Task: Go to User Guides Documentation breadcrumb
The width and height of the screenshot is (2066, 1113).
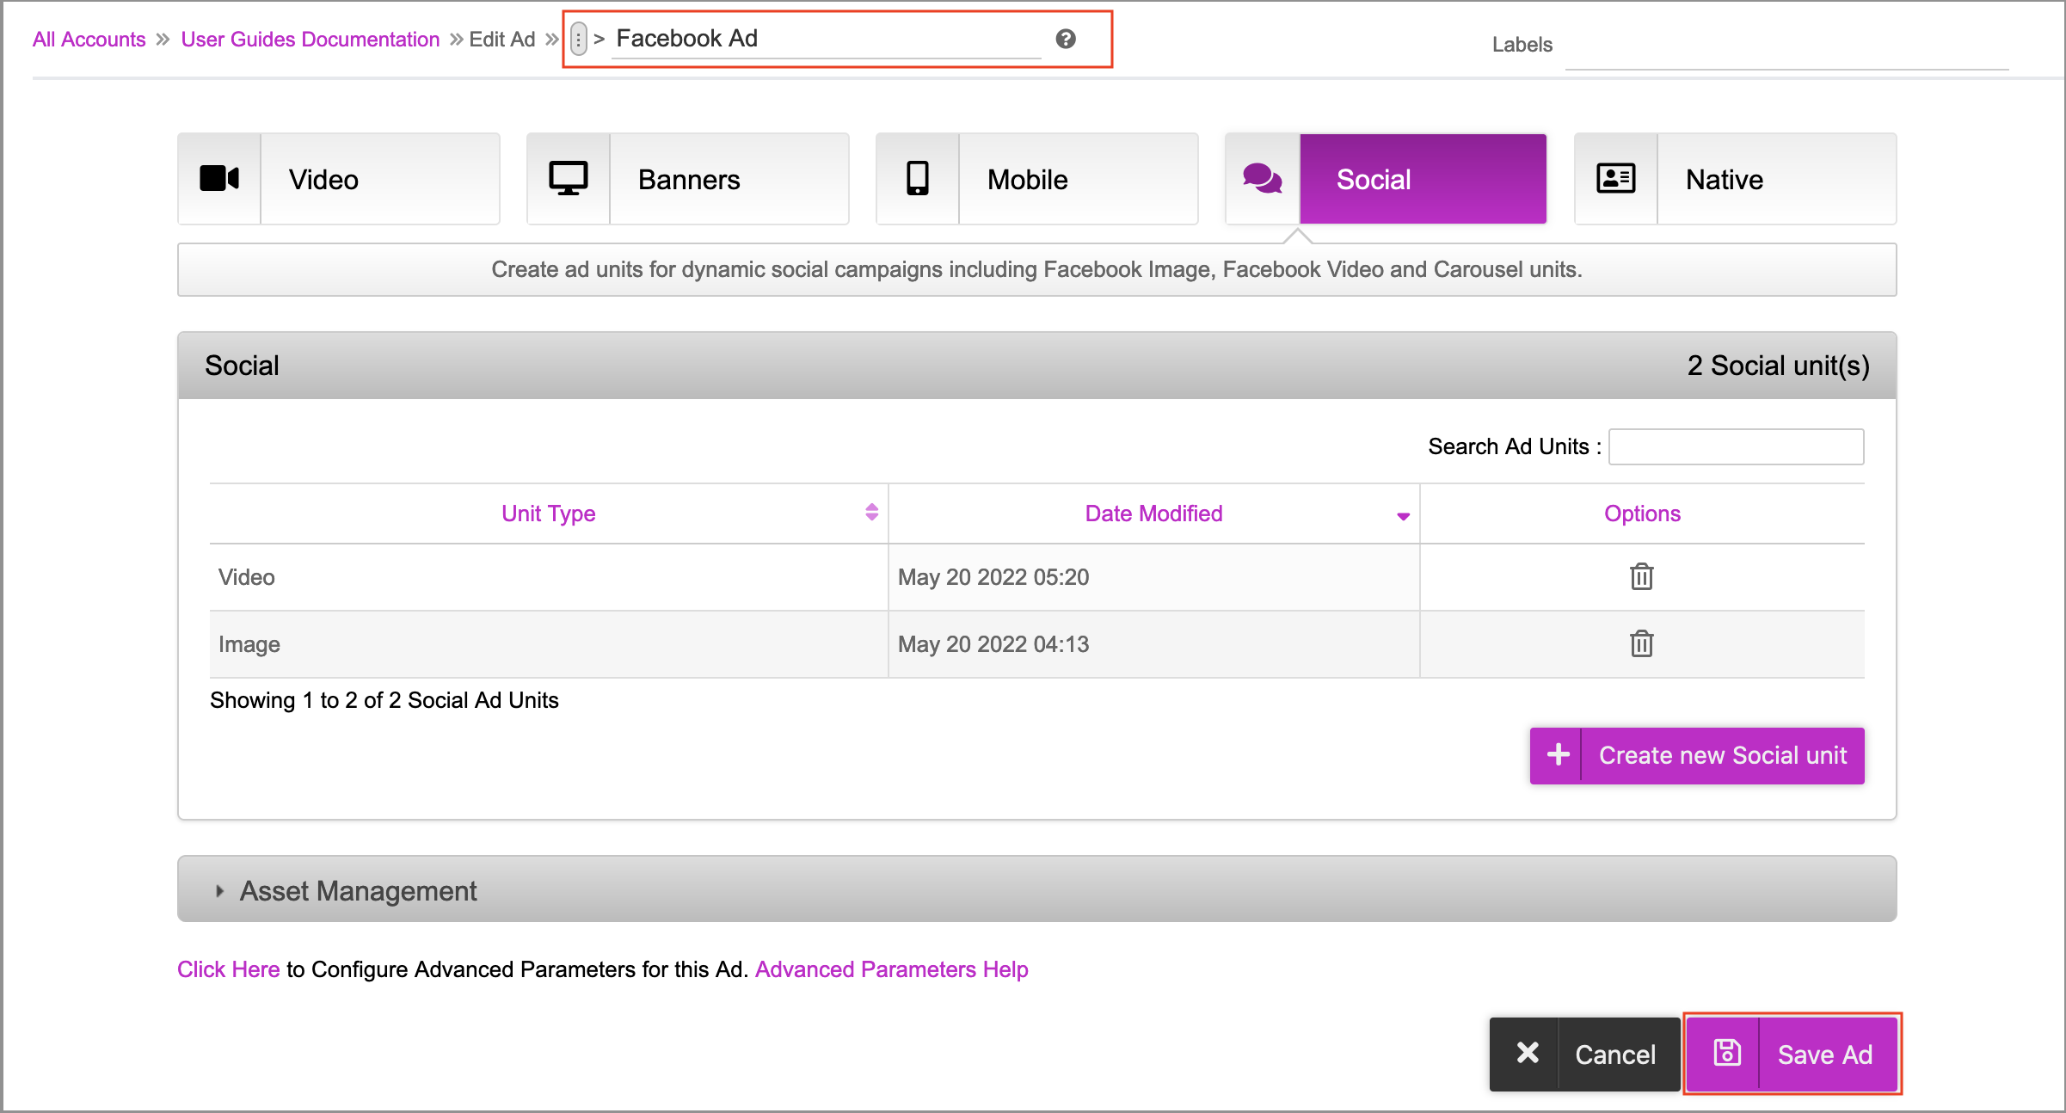Action: [310, 39]
